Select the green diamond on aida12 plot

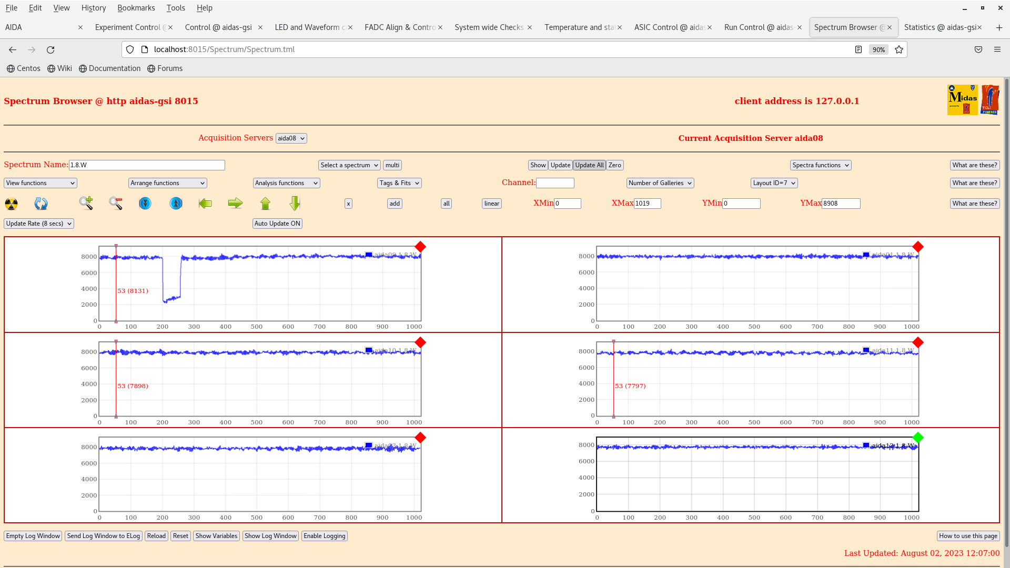(x=918, y=438)
